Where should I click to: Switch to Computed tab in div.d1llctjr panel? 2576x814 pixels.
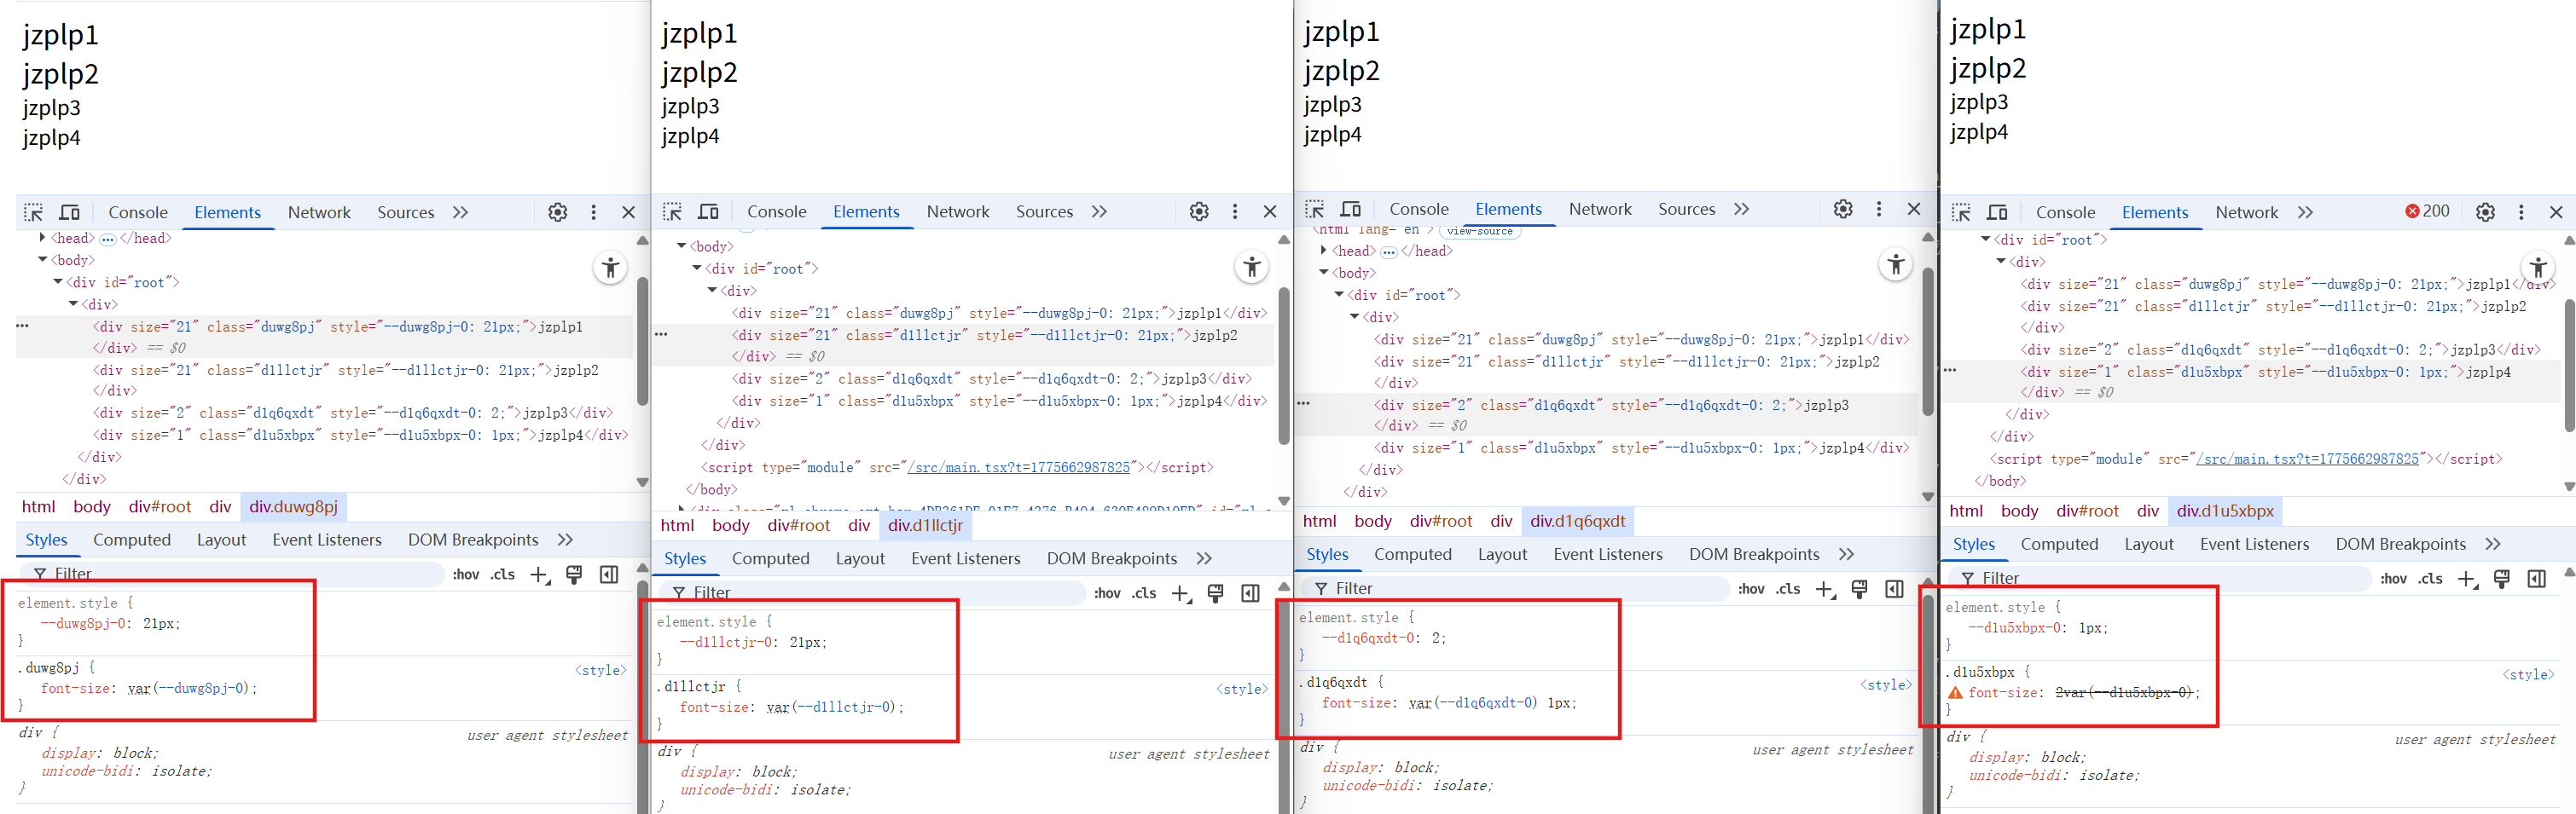tap(770, 558)
